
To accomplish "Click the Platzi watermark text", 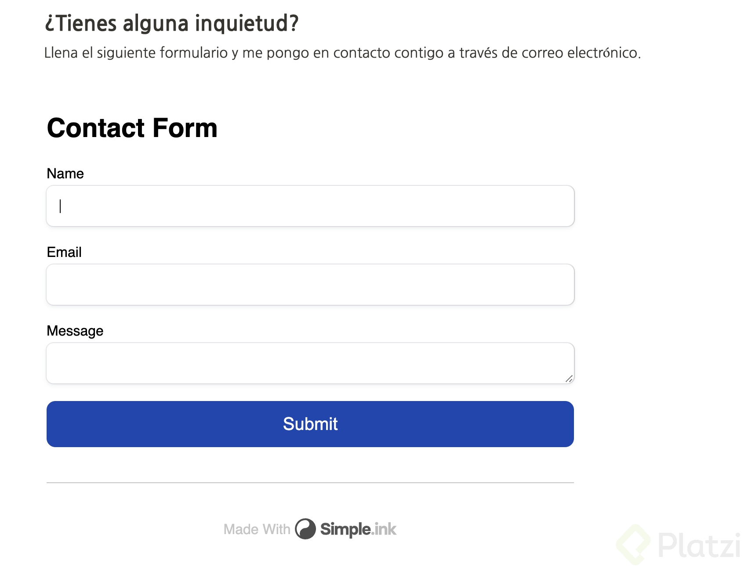I will tap(699, 546).
